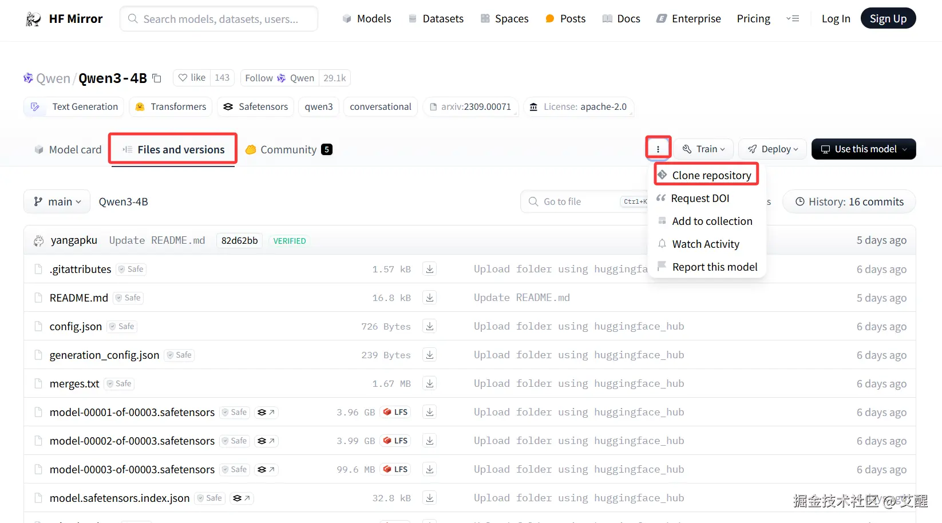Expand the Deploy dropdown
942x523 pixels.
click(773, 149)
